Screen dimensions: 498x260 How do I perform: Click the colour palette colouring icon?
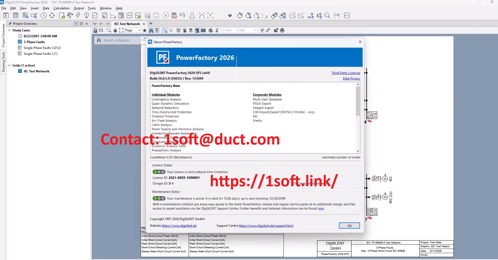click(211, 30)
